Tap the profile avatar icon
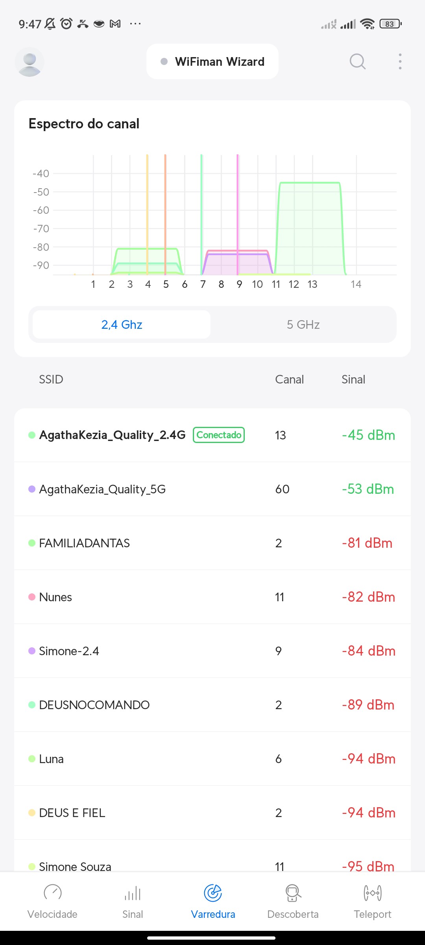Image resolution: width=425 pixels, height=945 pixels. (x=30, y=62)
